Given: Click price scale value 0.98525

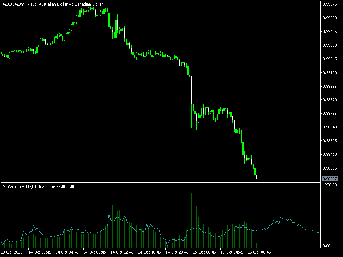Looking at the screenshot, I should (330, 141).
